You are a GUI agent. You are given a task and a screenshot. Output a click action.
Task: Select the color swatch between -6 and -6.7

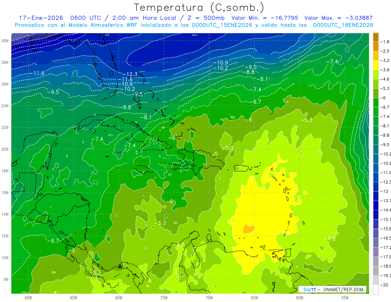pos(376,102)
